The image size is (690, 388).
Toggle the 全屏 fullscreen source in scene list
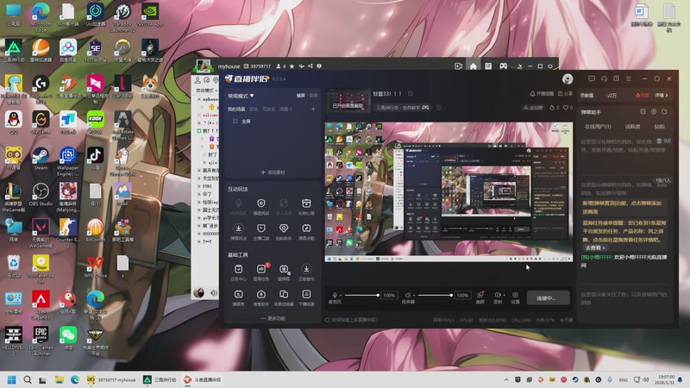[x=242, y=121]
